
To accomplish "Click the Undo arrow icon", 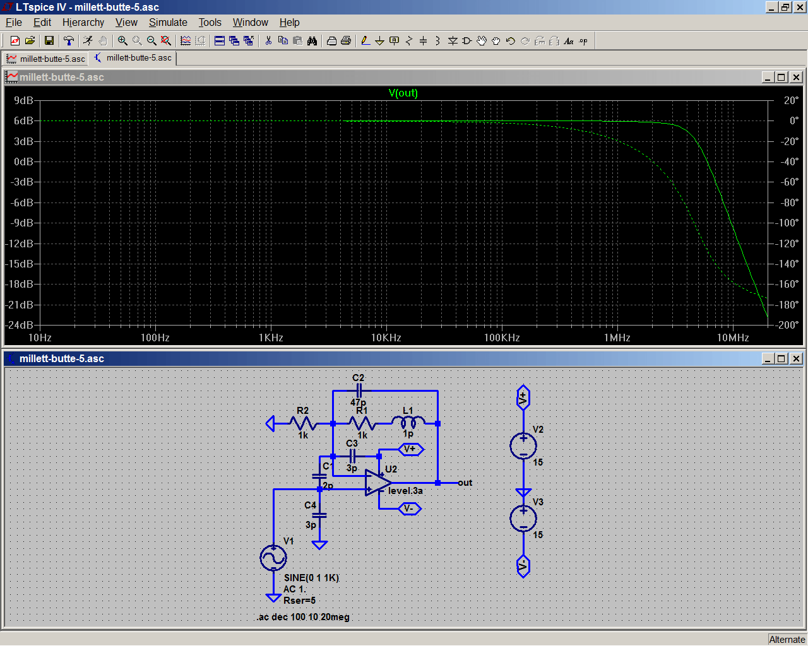I will pyautogui.click(x=511, y=41).
